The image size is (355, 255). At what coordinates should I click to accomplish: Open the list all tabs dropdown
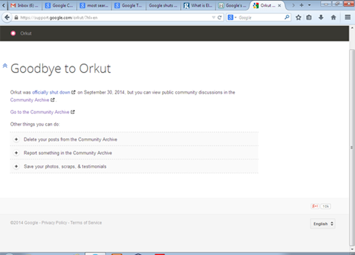tap(310, 5)
